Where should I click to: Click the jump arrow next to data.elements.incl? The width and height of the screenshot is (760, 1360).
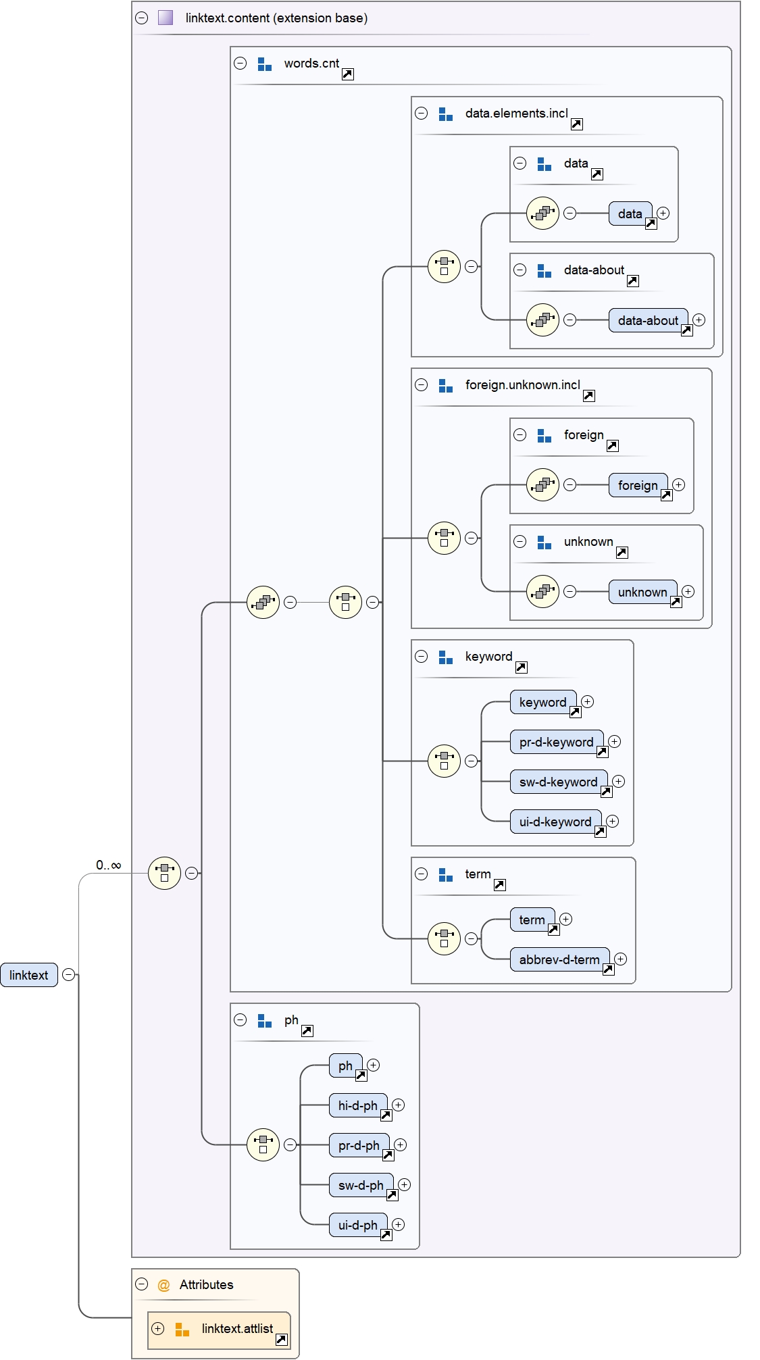[576, 124]
